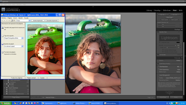The image size is (186, 105).
Task: Open the Archivo menu
Action: click(4, 18)
